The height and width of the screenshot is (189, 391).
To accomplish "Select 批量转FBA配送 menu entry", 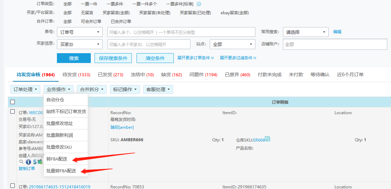I will [61, 171].
